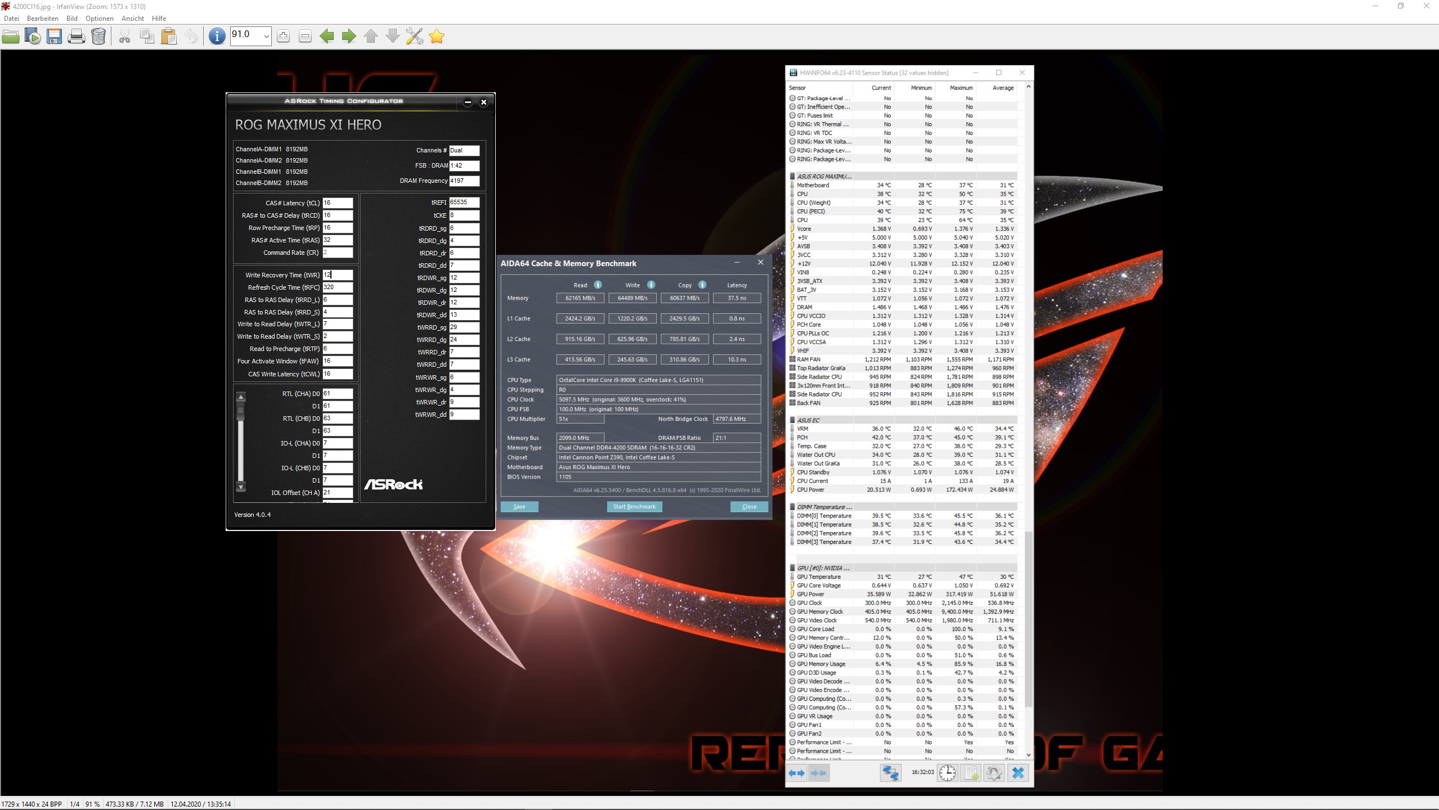
Task: Zoom in using the plus magnifier button
Action: (283, 37)
